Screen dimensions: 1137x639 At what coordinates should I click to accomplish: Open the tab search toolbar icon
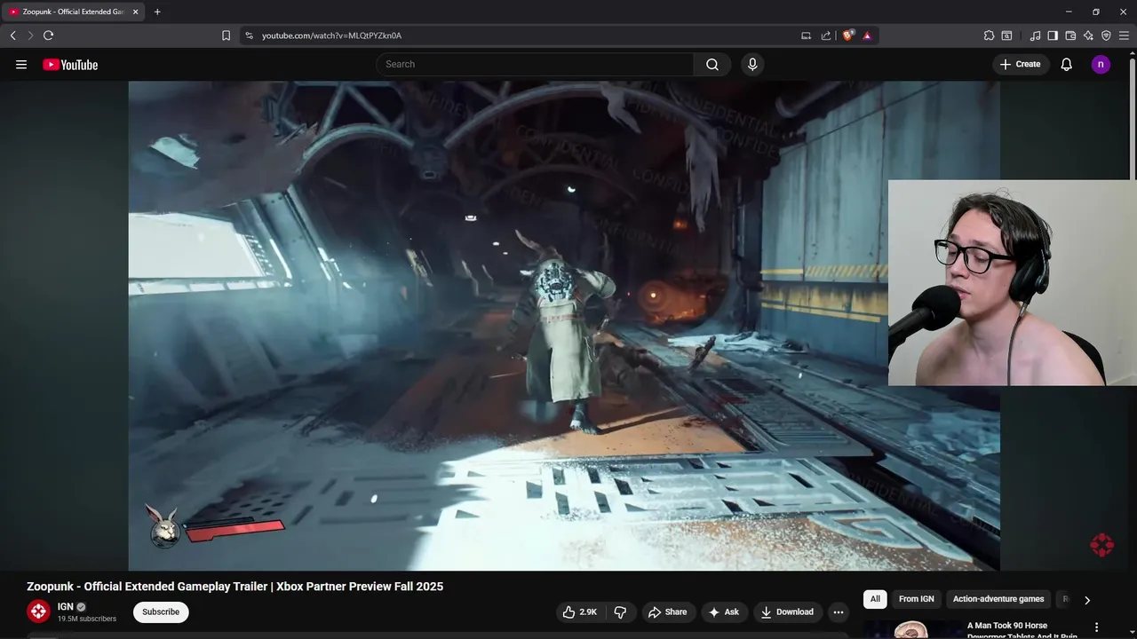click(1006, 35)
